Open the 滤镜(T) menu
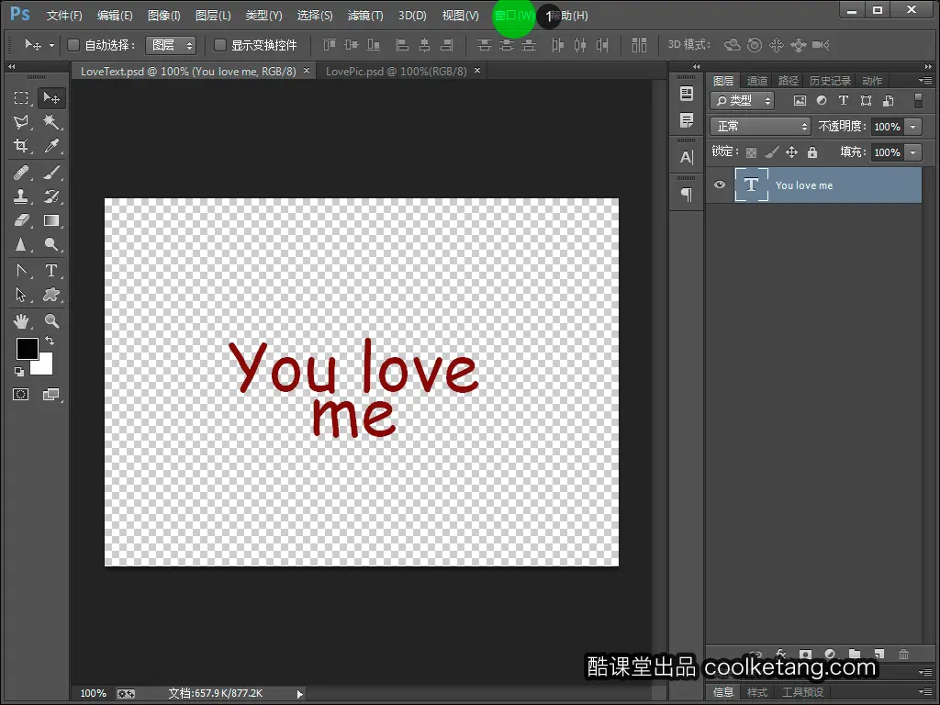 [x=365, y=16]
